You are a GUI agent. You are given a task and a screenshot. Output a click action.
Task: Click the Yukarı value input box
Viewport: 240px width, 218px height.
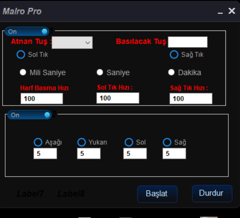point(89,153)
